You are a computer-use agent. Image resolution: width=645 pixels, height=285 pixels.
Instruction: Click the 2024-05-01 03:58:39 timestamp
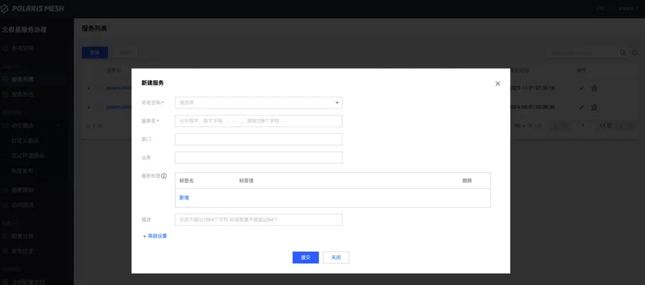532,107
